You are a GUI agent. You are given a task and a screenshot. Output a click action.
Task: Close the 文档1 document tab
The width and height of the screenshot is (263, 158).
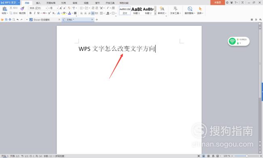[92, 19]
